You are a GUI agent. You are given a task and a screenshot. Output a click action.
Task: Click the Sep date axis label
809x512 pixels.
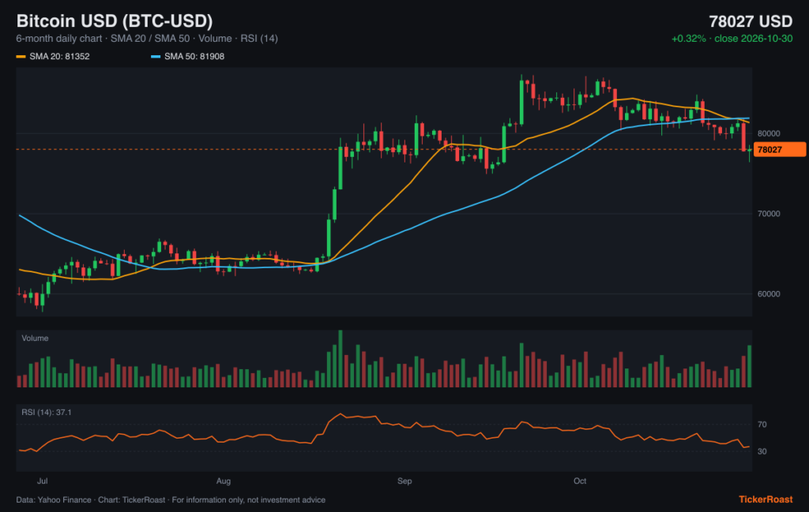point(404,481)
